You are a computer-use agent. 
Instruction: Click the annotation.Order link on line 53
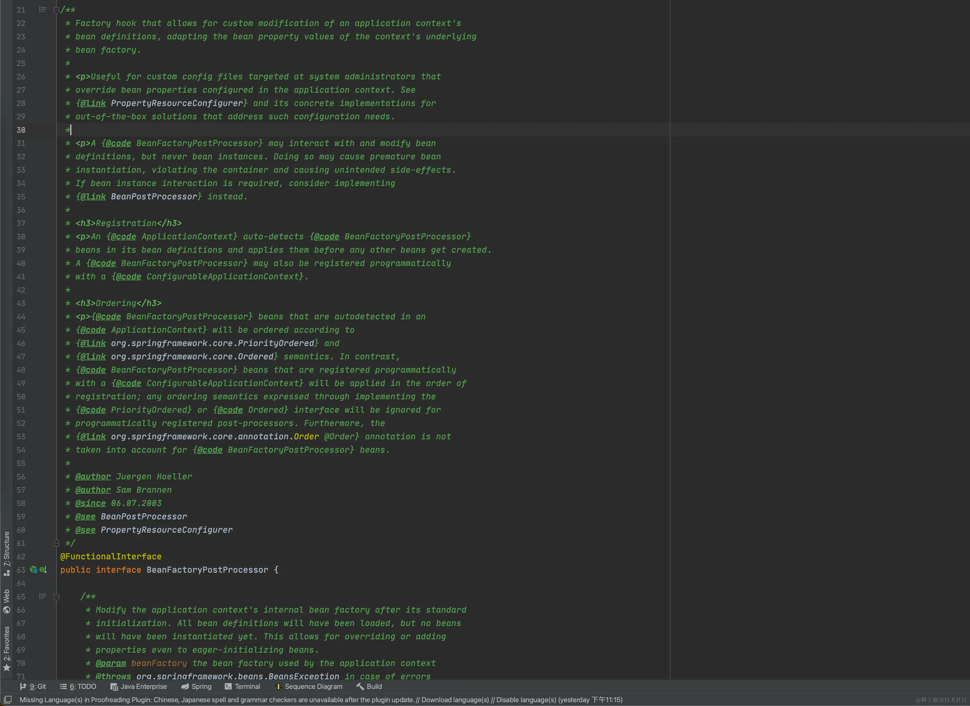(x=215, y=436)
